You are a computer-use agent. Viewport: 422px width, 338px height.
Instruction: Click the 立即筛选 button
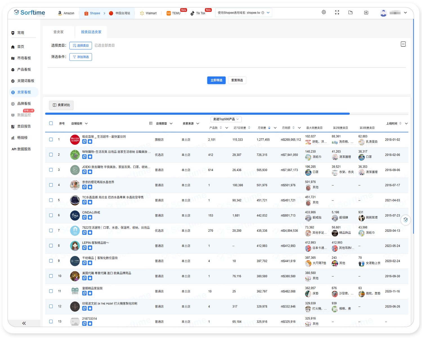click(216, 80)
